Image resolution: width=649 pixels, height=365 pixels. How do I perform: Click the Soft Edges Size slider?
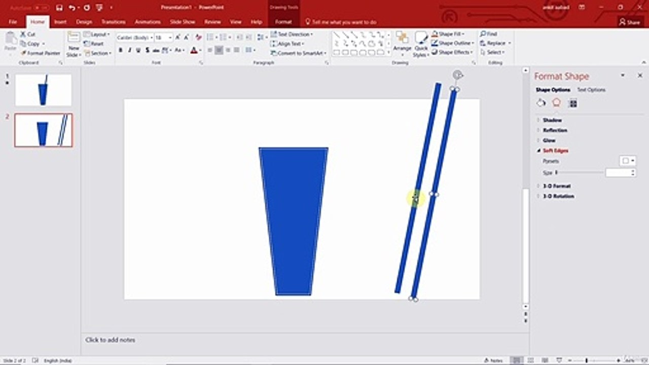coord(579,173)
